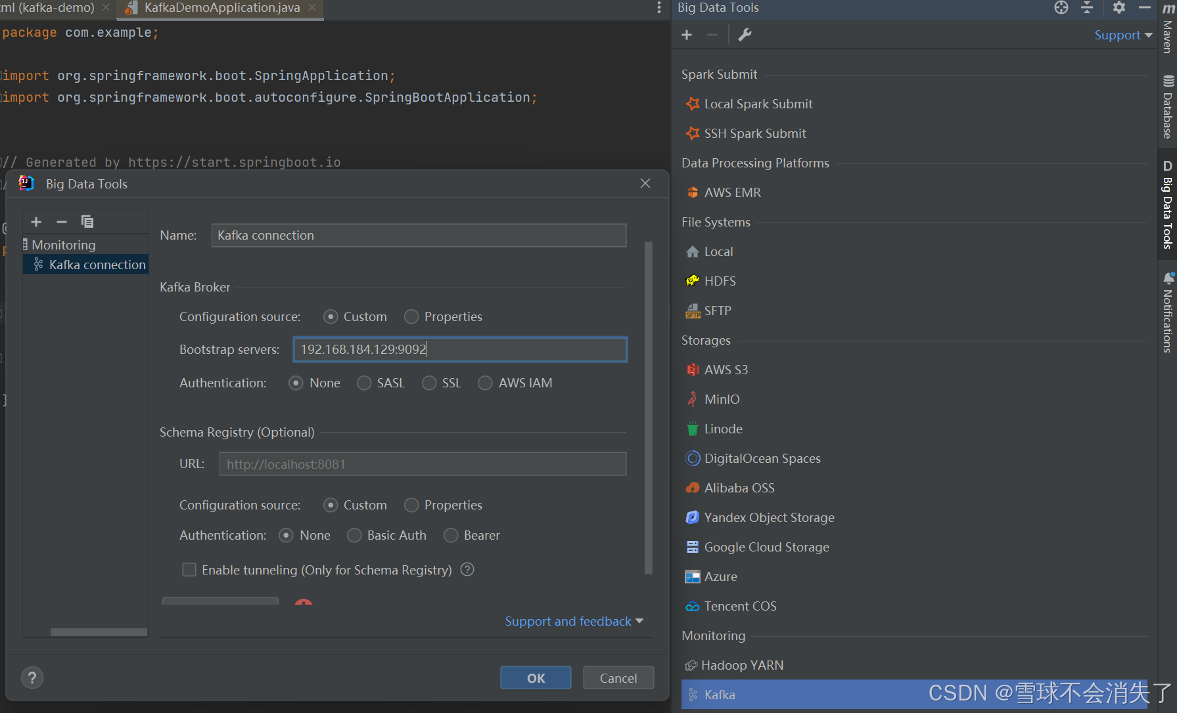Click the collapse all icon in panel header
Viewport: 1177px width, 713px height.
(x=1087, y=7)
